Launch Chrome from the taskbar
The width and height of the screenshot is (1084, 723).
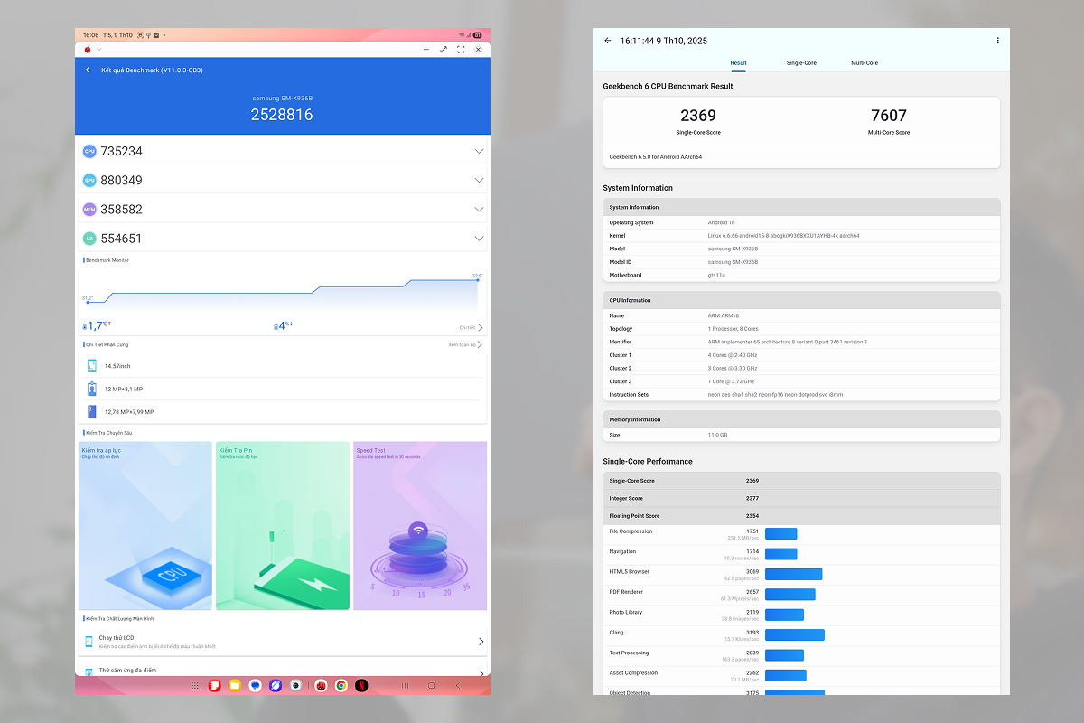click(341, 686)
